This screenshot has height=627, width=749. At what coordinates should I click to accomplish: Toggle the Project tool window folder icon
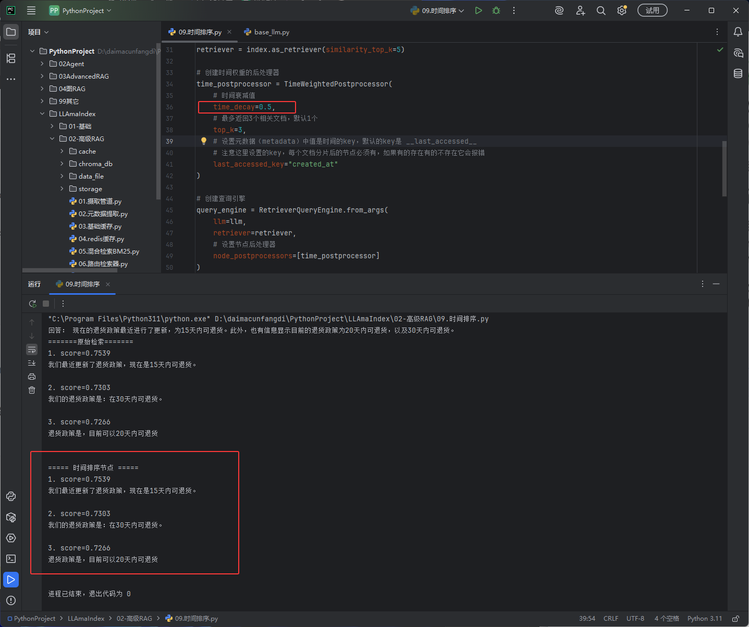(x=11, y=32)
